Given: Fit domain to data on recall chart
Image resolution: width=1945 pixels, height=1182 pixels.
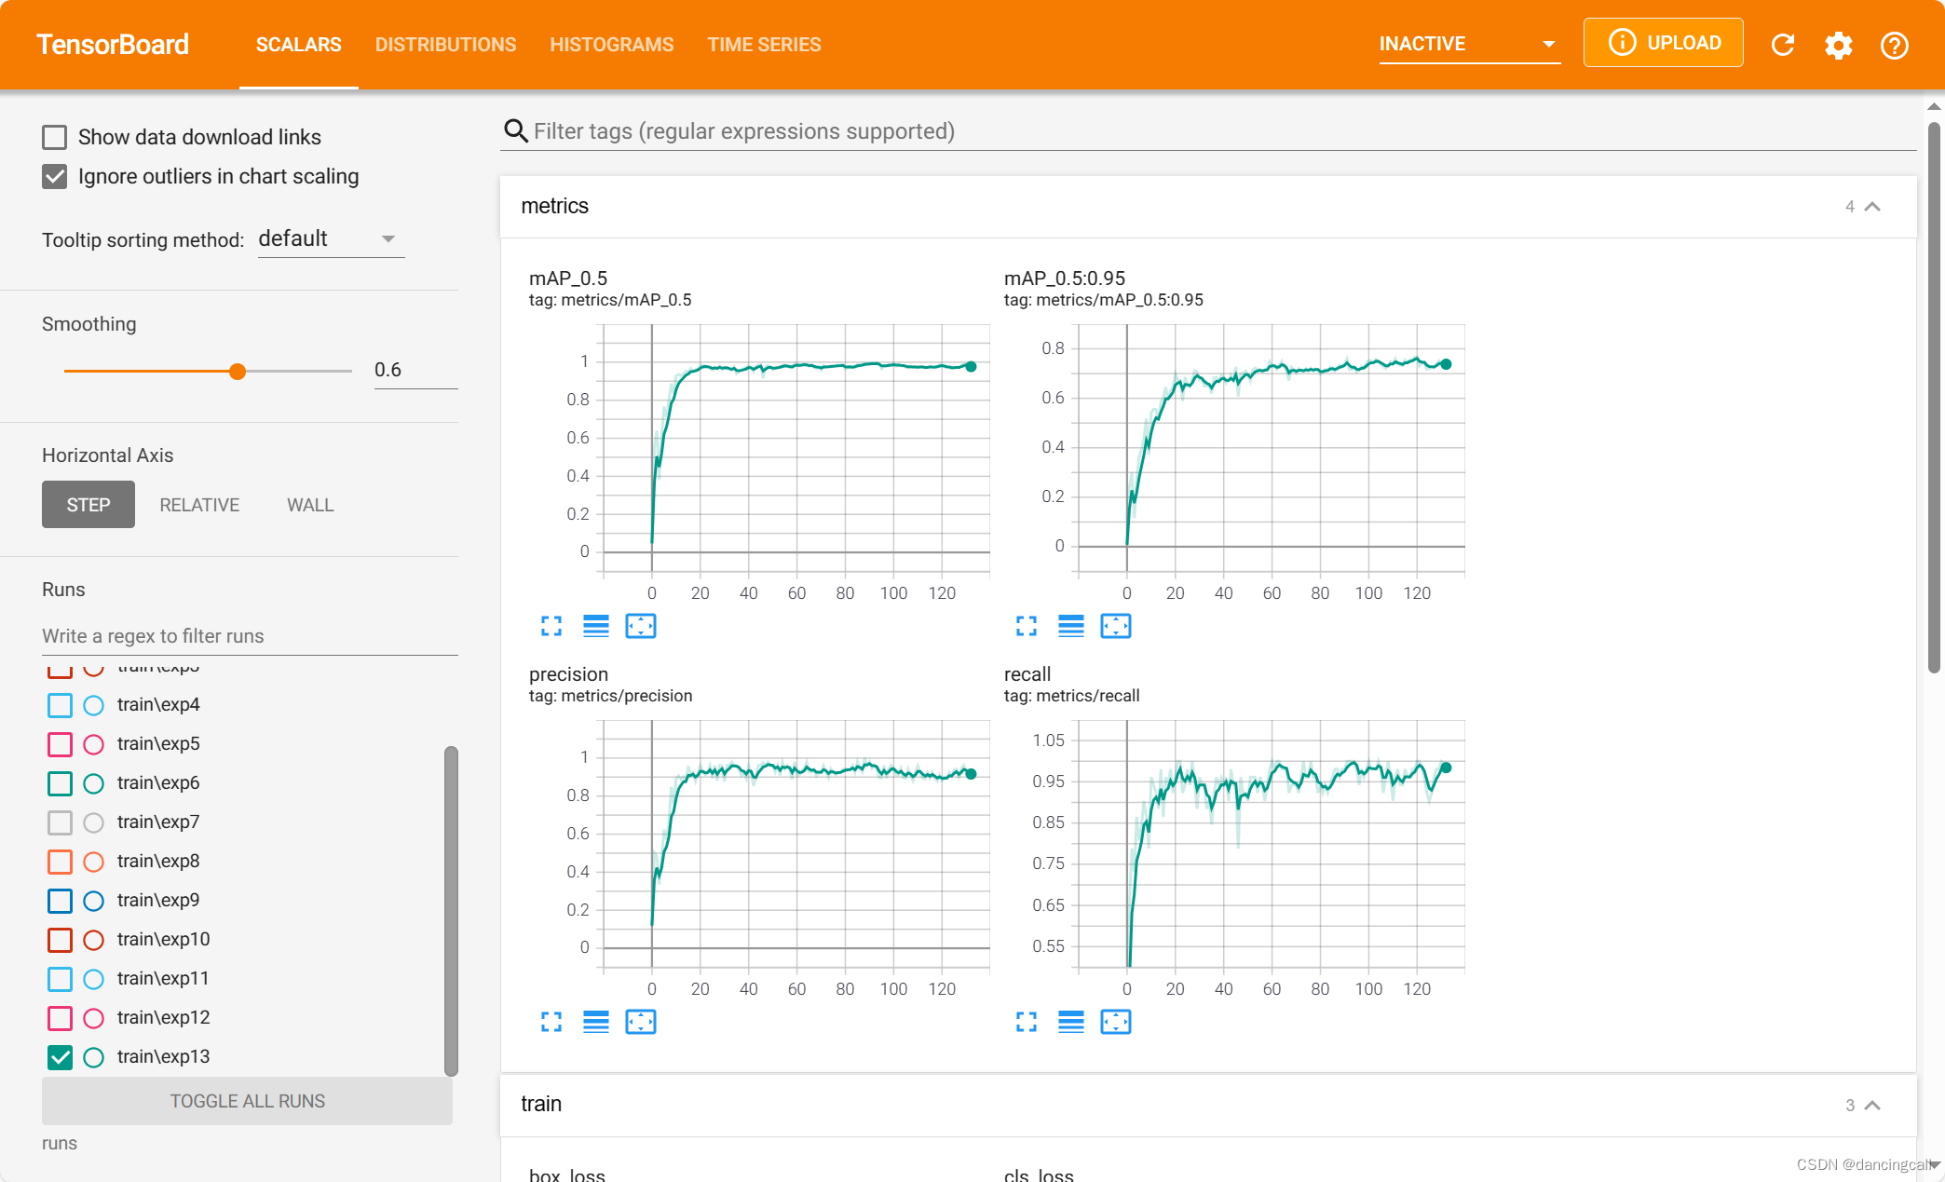Looking at the screenshot, I should (1115, 1022).
